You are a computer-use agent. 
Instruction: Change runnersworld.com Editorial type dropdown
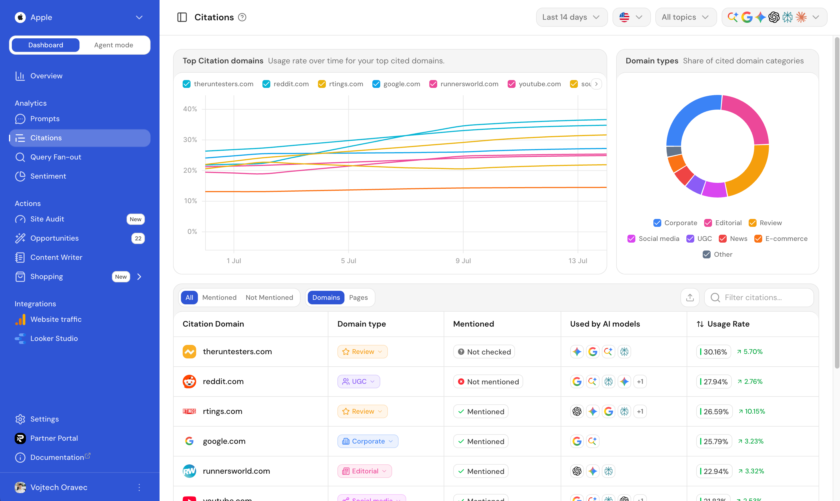point(365,471)
